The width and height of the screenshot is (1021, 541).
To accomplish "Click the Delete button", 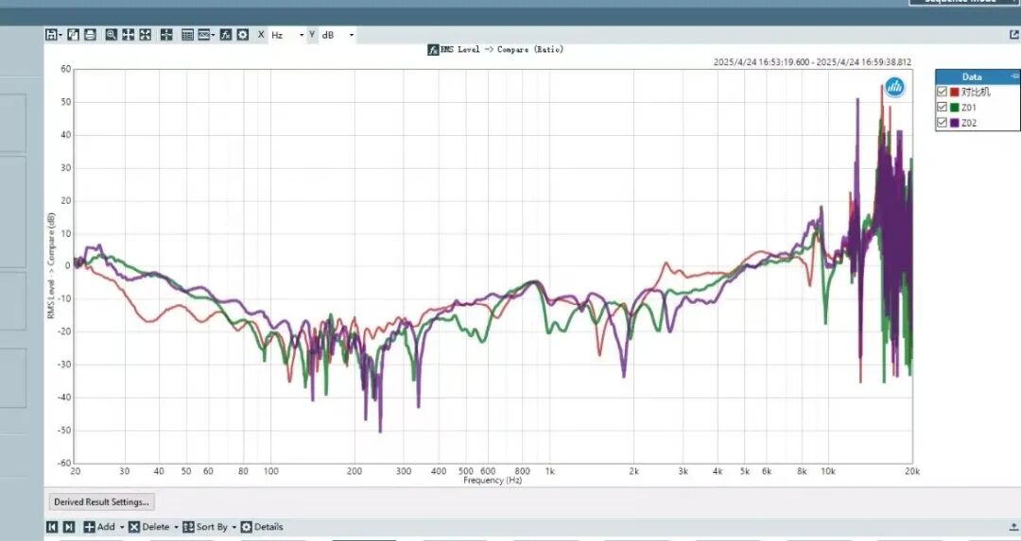I will [149, 528].
